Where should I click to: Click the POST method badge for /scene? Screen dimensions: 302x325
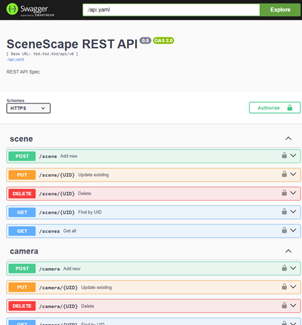pos(22,156)
